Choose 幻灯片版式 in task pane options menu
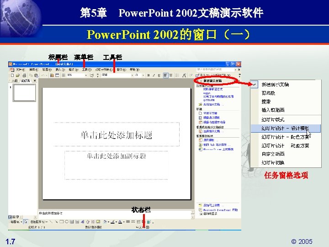Image resolution: width=329 pixels, height=247 pixels. (273, 120)
